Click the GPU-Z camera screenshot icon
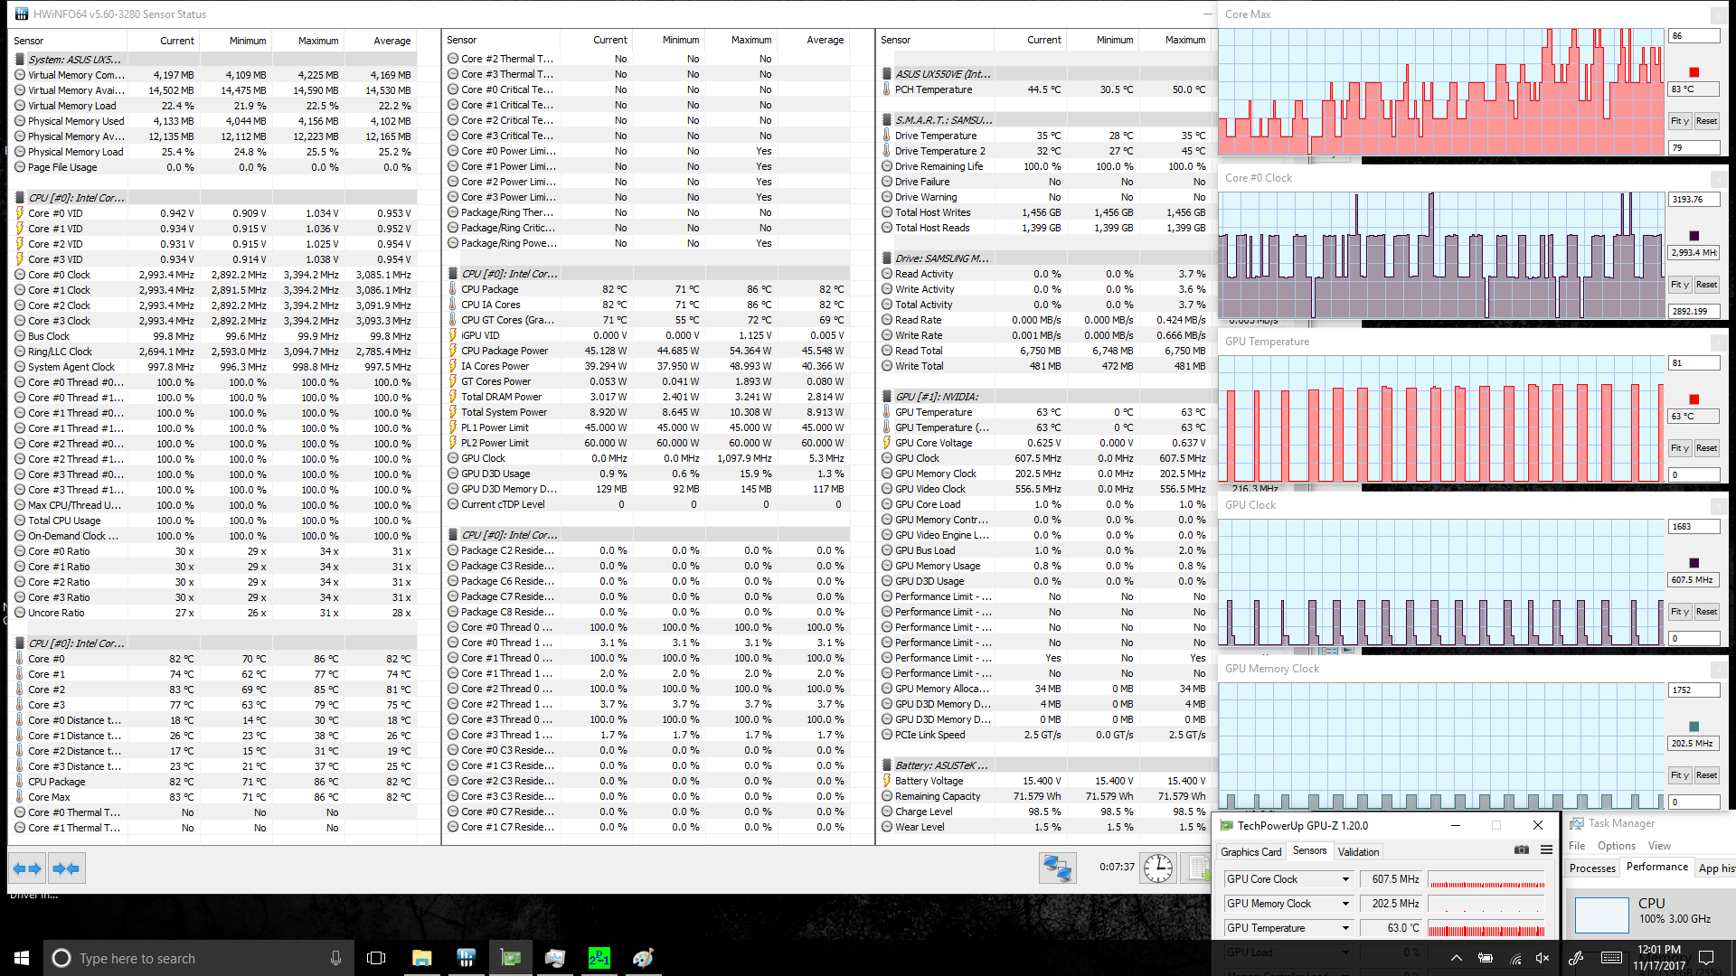This screenshot has height=976, width=1736. [x=1521, y=850]
